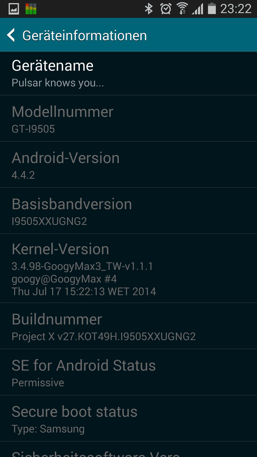Viewport: 257px width, 457px height.
Task: Tap the Buildnummer Project X v27 entry
Action: click(x=128, y=326)
